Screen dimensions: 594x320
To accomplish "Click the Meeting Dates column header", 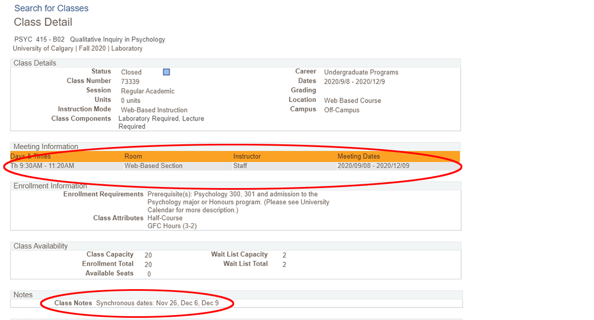I will (x=359, y=156).
